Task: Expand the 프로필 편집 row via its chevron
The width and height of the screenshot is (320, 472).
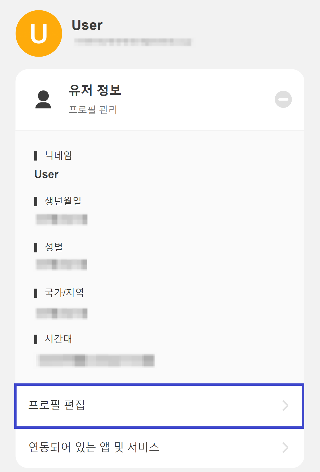Action: tap(285, 406)
